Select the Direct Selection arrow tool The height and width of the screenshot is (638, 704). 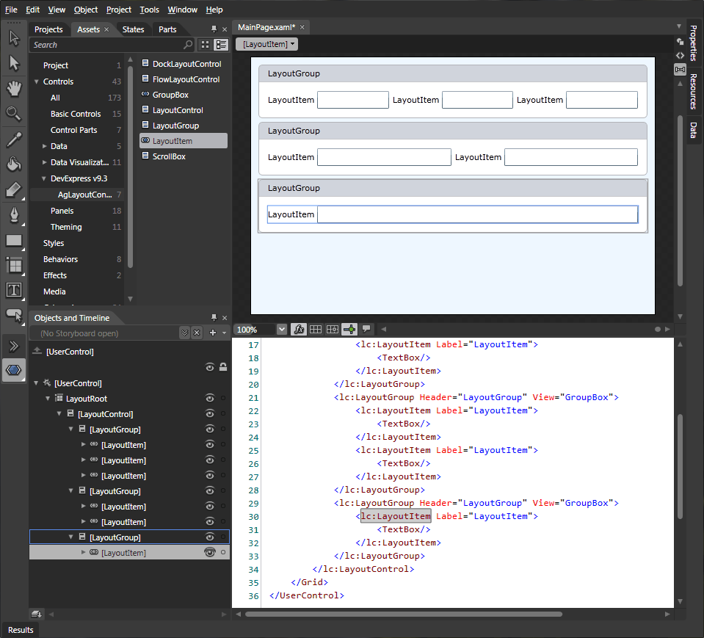14,63
